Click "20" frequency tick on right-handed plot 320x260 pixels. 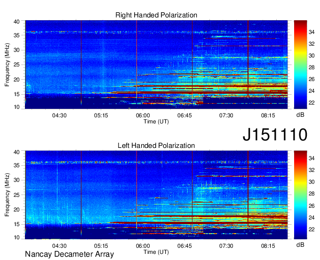(17, 80)
